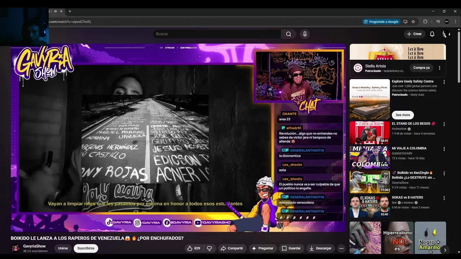Click Suscribirse button
The width and height of the screenshot is (461, 259).
[86, 248]
